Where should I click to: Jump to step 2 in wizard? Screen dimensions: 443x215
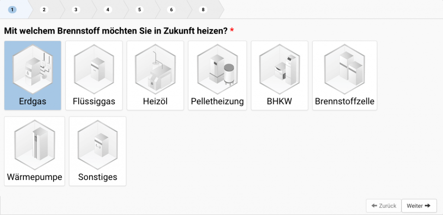click(44, 9)
